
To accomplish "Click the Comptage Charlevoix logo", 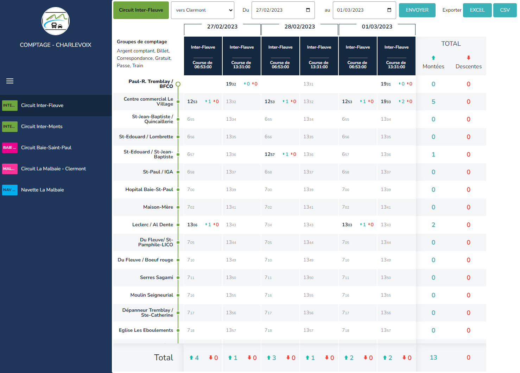I will click(x=56, y=21).
